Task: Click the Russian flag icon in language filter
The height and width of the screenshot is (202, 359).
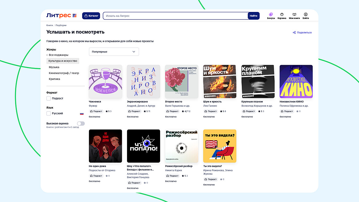Action: 82,114
